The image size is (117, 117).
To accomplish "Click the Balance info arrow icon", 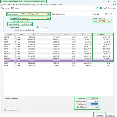I will pyautogui.click(x=98, y=14).
